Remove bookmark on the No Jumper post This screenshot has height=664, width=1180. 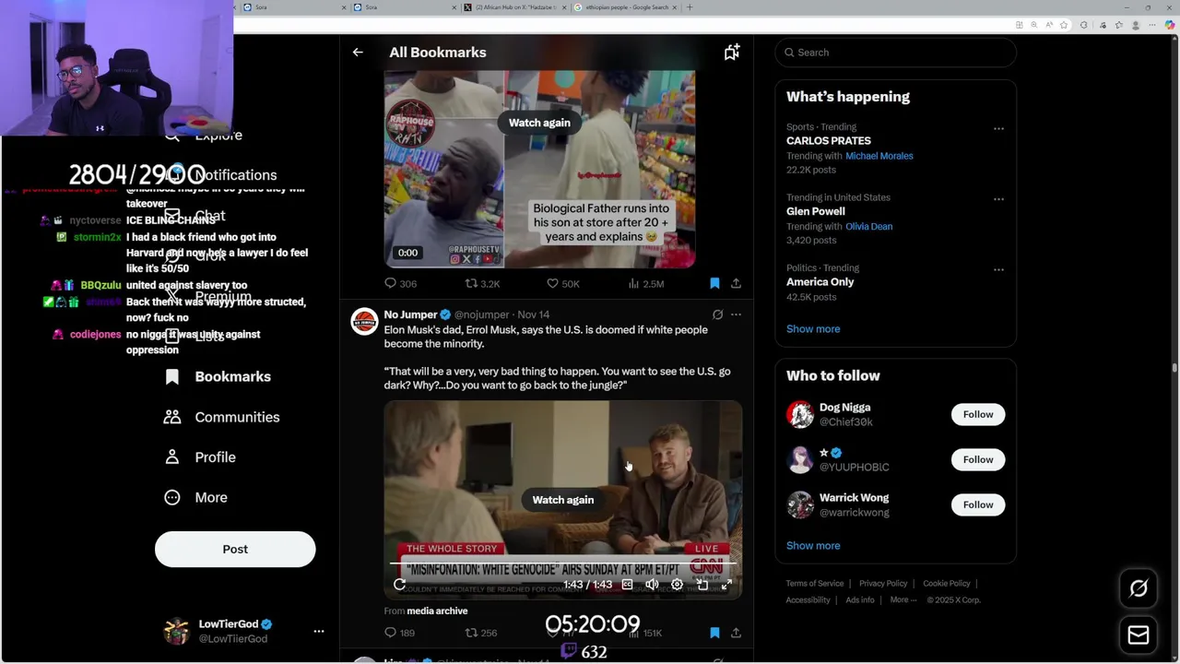point(714,633)
